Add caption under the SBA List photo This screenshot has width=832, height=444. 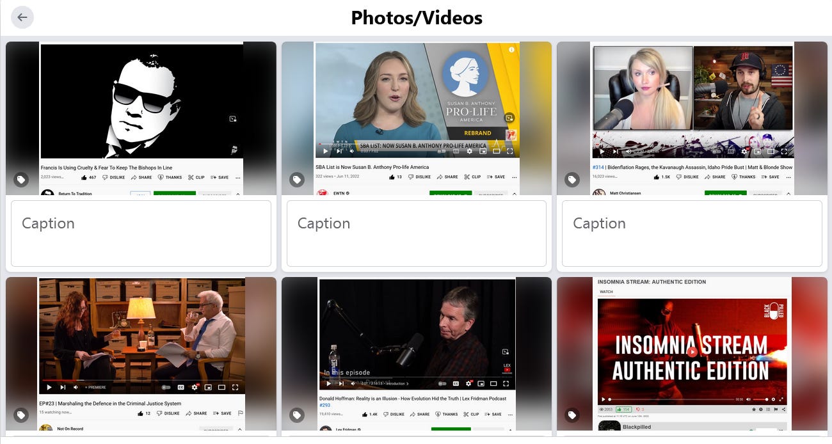pyautogui.click(x=417, y=233)
